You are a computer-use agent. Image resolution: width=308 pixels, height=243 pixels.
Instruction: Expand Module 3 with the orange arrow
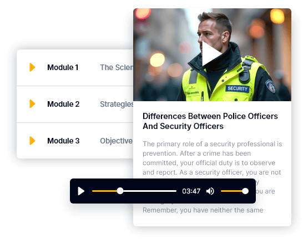(32, 141)
